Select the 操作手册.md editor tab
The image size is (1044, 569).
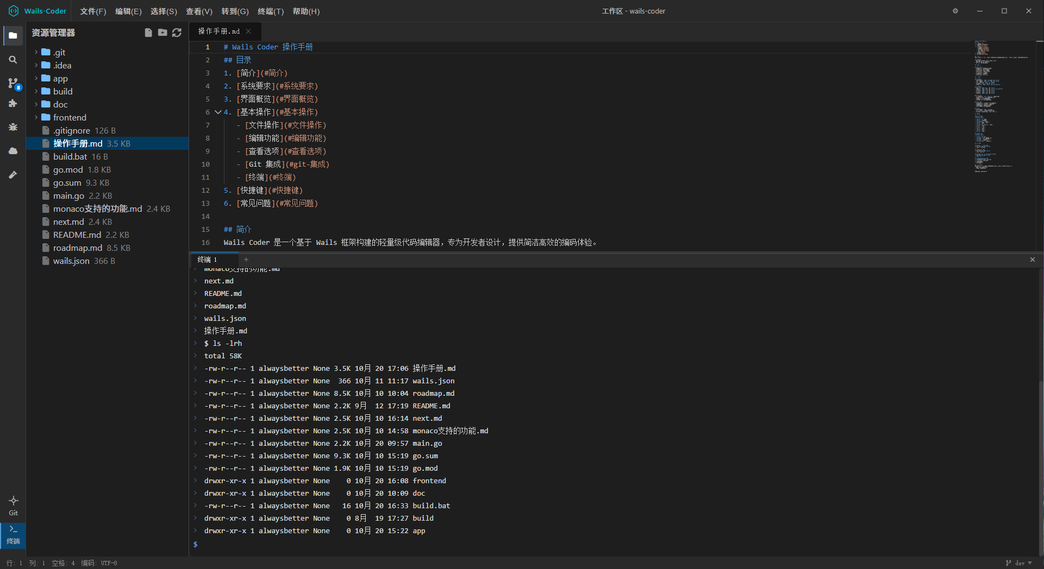(x=225, y=31)
